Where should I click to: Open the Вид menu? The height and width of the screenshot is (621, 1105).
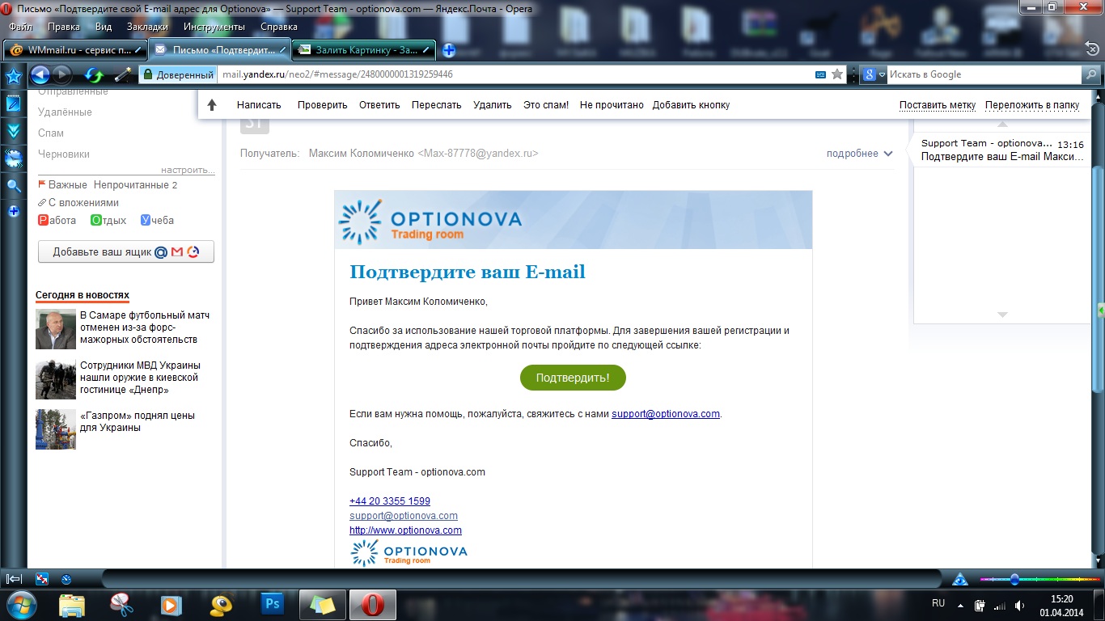point(104,27)
